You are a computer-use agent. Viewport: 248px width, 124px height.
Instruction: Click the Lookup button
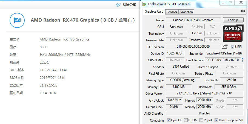[233, 20]
